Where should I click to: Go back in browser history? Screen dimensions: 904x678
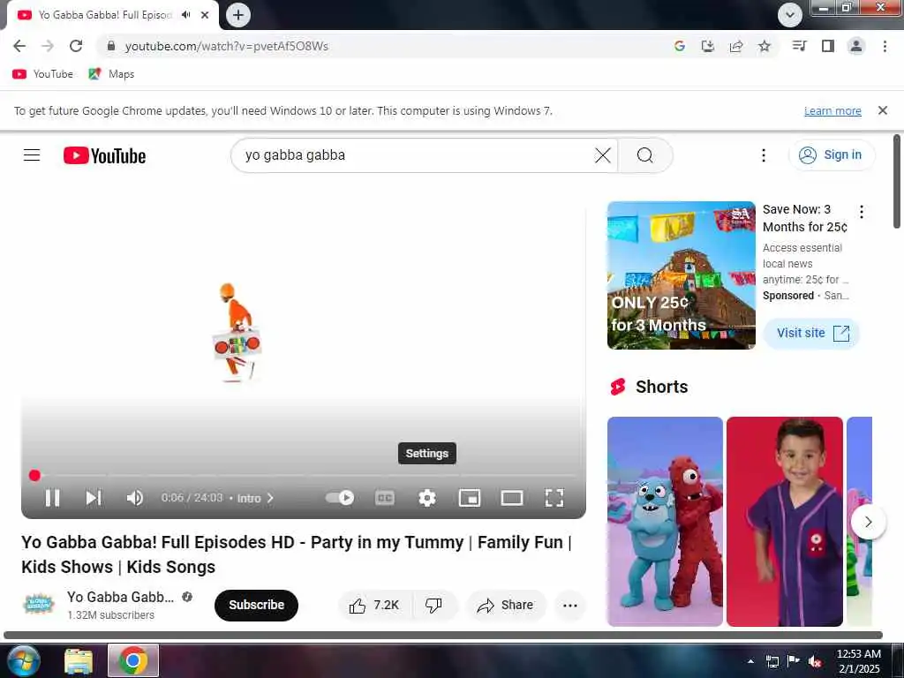click(19, 46)
